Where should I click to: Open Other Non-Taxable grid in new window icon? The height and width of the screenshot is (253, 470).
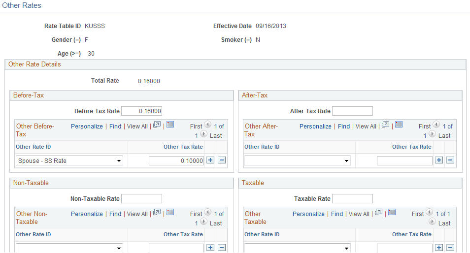click(157, 212)
